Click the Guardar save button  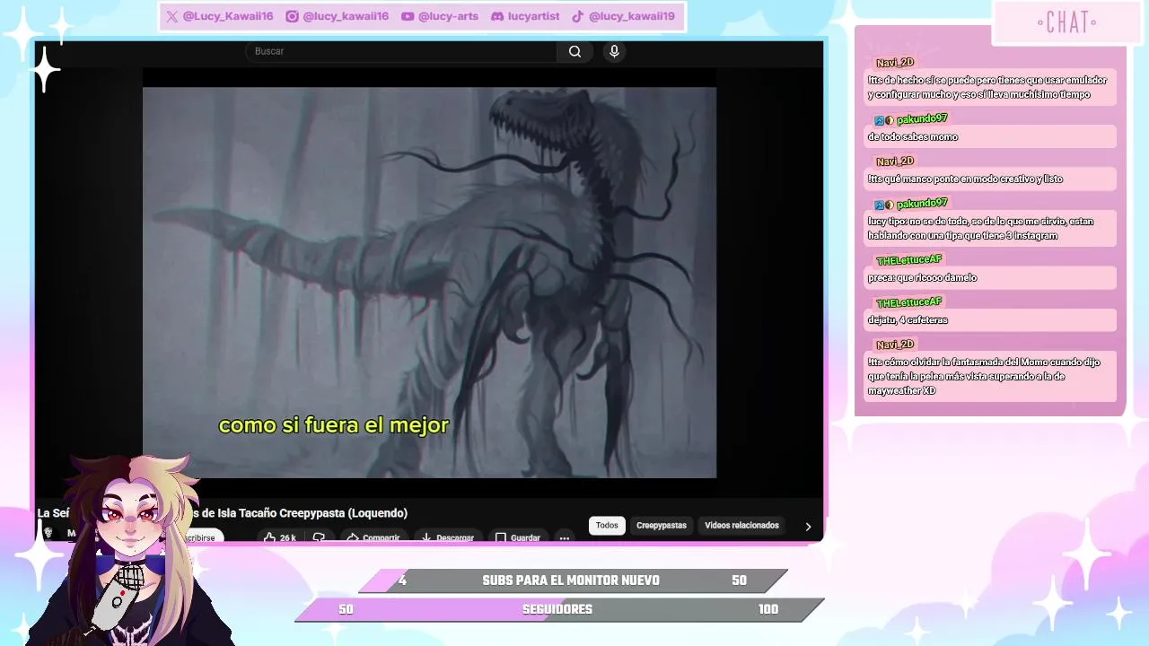[x=517, y=537]
